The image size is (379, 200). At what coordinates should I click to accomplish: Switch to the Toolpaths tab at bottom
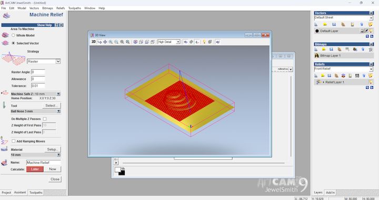(x=36, y=193)
